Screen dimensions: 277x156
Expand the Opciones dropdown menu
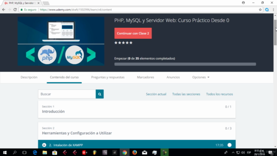tap(201, 77)
